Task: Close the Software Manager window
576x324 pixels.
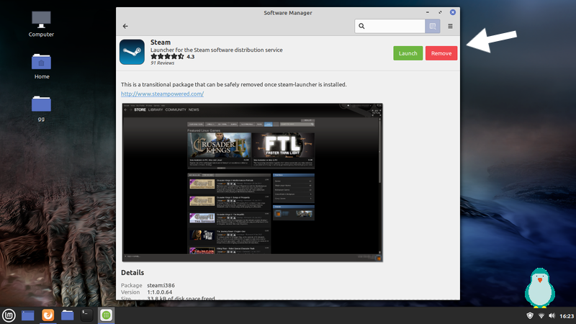Action: [453, 12]
